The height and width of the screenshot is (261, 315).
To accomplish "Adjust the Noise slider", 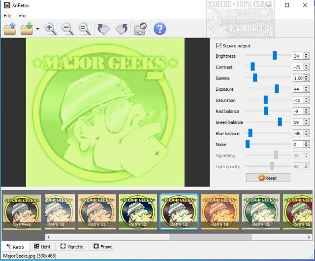I will click(x=248, y=144).
